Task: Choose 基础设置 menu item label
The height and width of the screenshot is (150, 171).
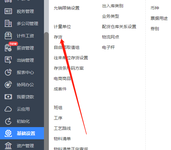Action: point(26,133)
